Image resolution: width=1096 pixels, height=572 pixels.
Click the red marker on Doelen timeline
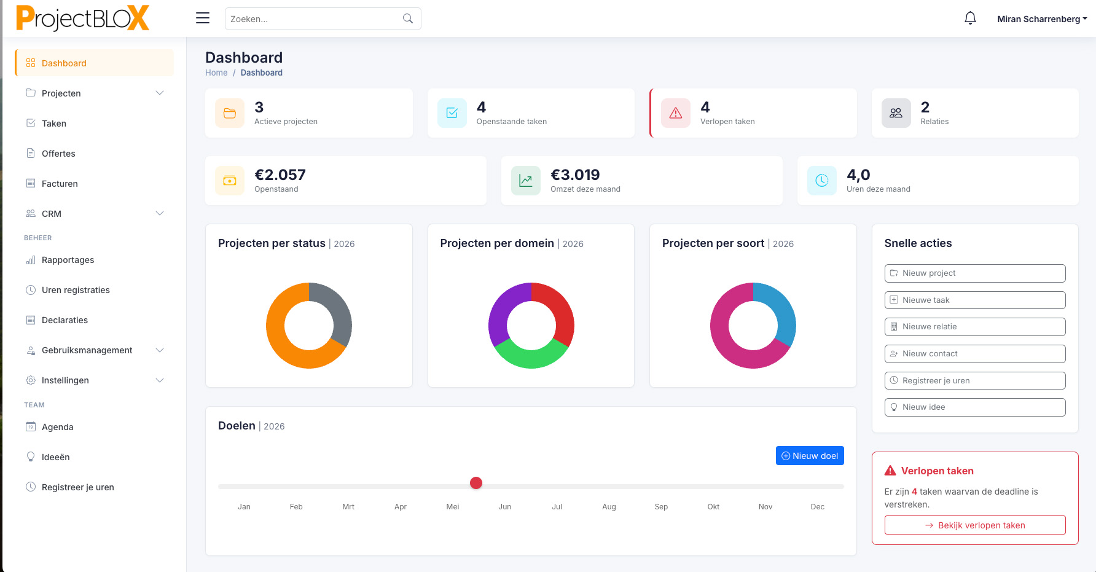click(476, 483)
